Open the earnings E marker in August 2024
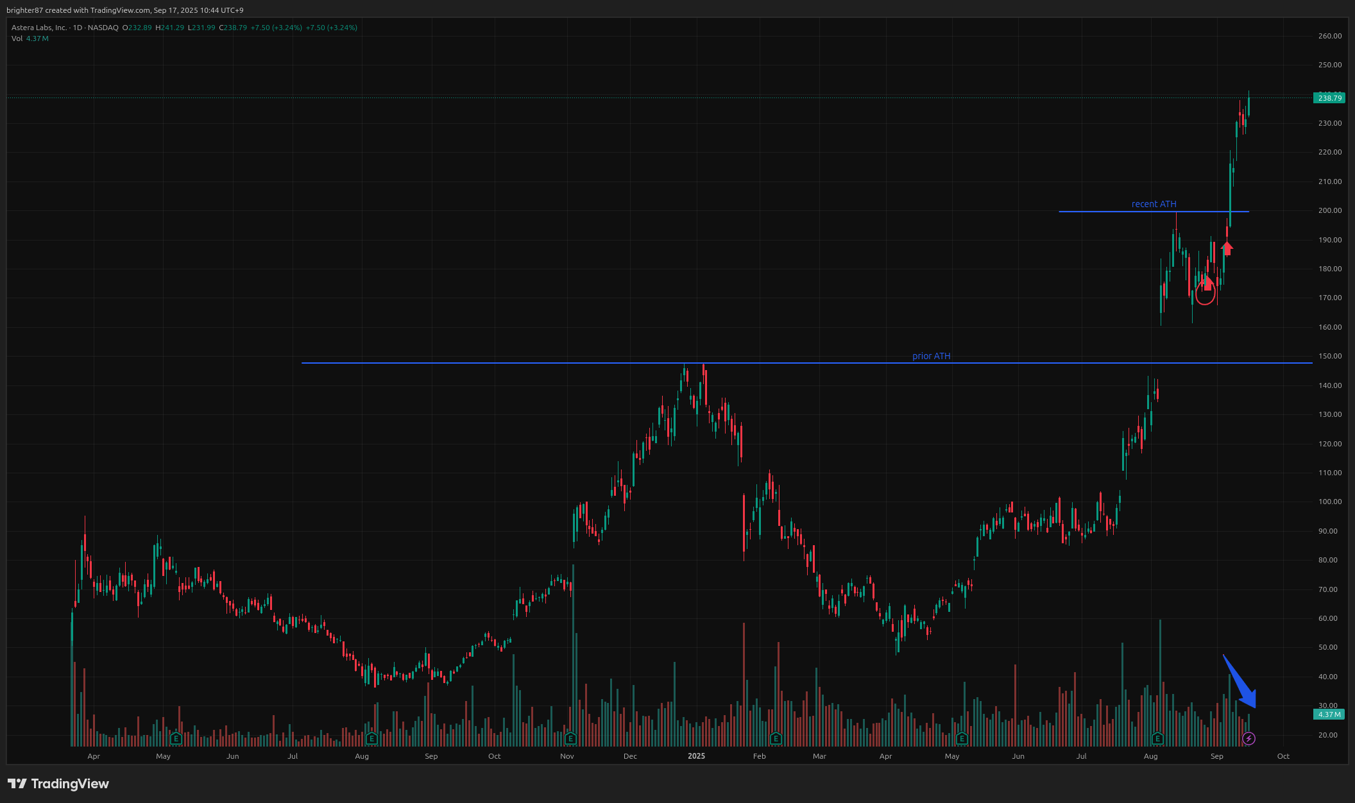The width and height of the screenshot is (1355, 803). [x=371, y=739]
